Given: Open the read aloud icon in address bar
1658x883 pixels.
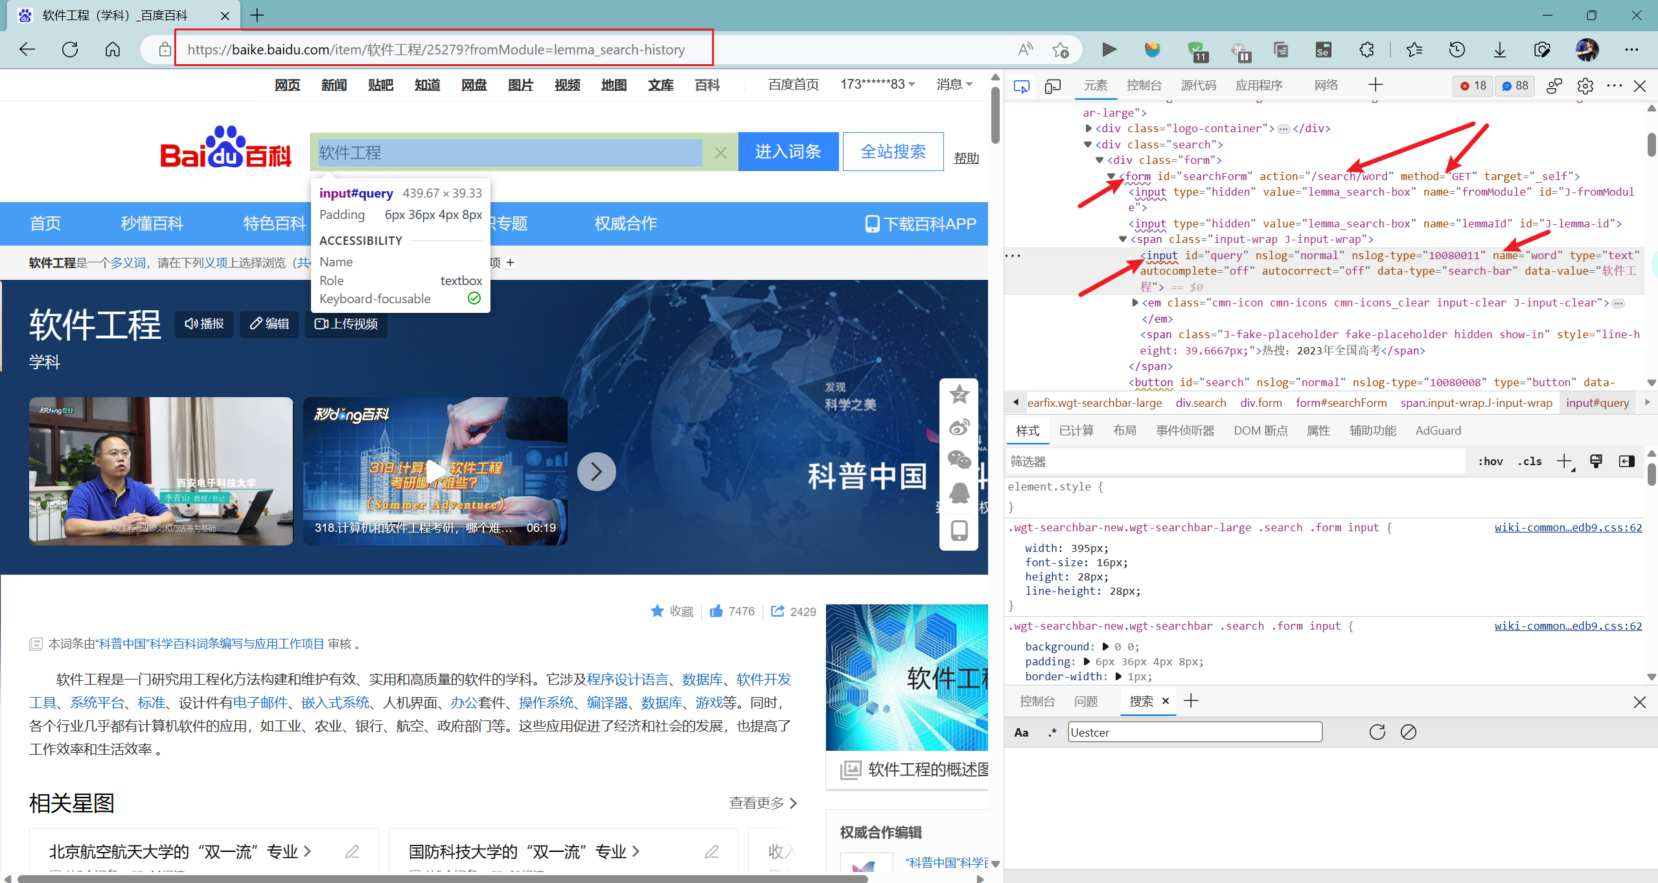Looking at the screenshot, I should tap(1025, 49).
